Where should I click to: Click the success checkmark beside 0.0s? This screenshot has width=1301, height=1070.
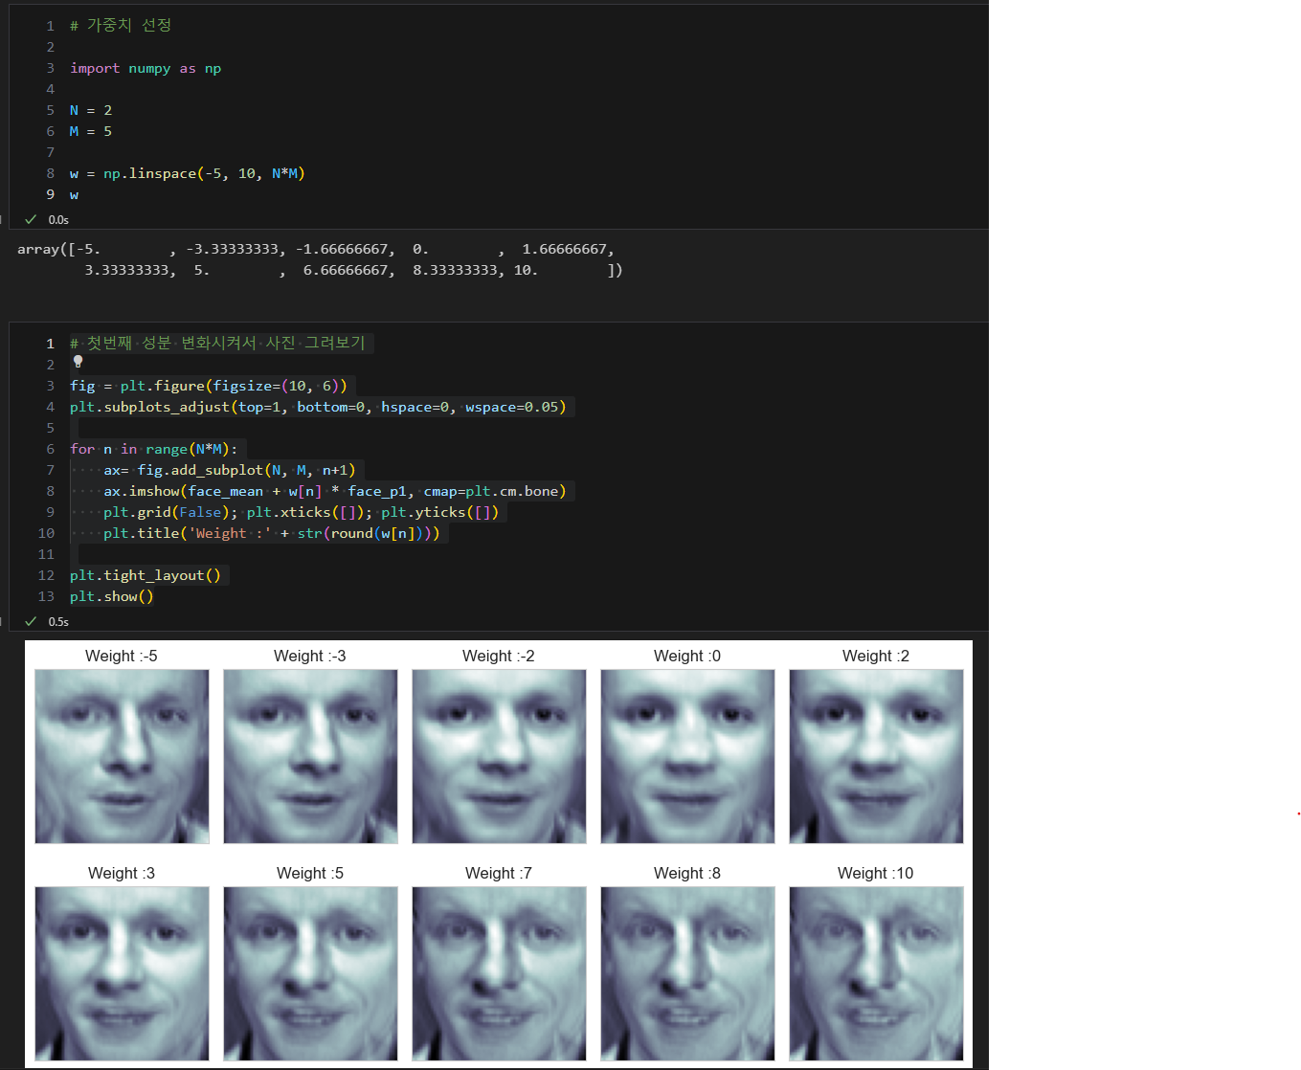(x=31, y=219)
